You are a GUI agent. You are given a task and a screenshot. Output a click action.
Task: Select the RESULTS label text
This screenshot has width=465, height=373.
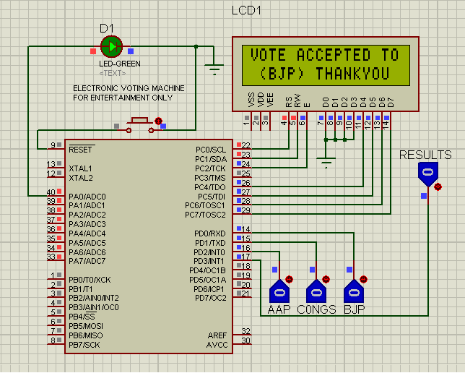425,155
